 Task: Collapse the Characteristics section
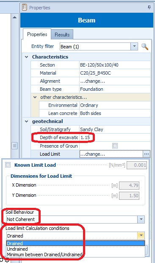[26, 57]
